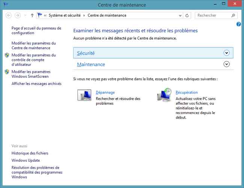Open the Historique des fichiers link
This screenshot has width=244, height=188.
[x=30, y=153]
